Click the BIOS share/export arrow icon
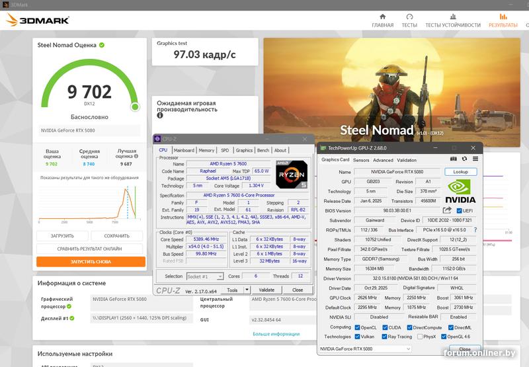529x367 pixels. [x=447, y=210]
